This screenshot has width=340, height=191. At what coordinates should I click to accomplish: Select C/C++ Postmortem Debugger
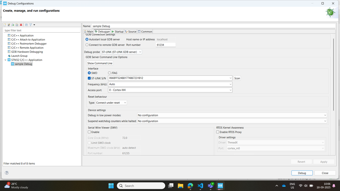click(x=29, y=44)
